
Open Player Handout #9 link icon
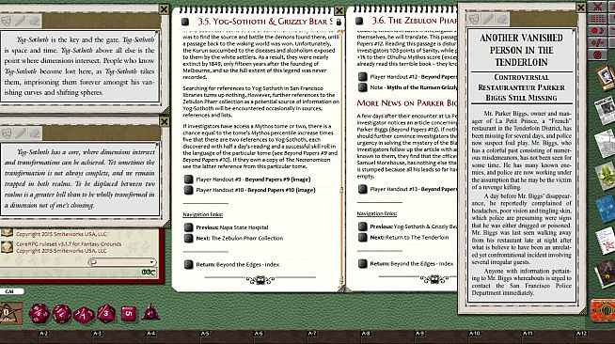[x=188, y=180]
